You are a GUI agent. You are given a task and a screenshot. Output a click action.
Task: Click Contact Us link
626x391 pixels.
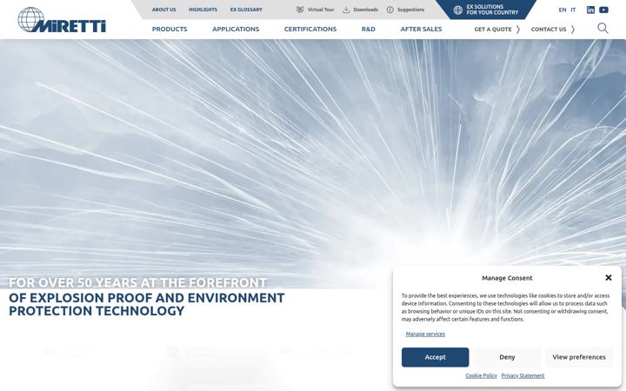(548, 30)
